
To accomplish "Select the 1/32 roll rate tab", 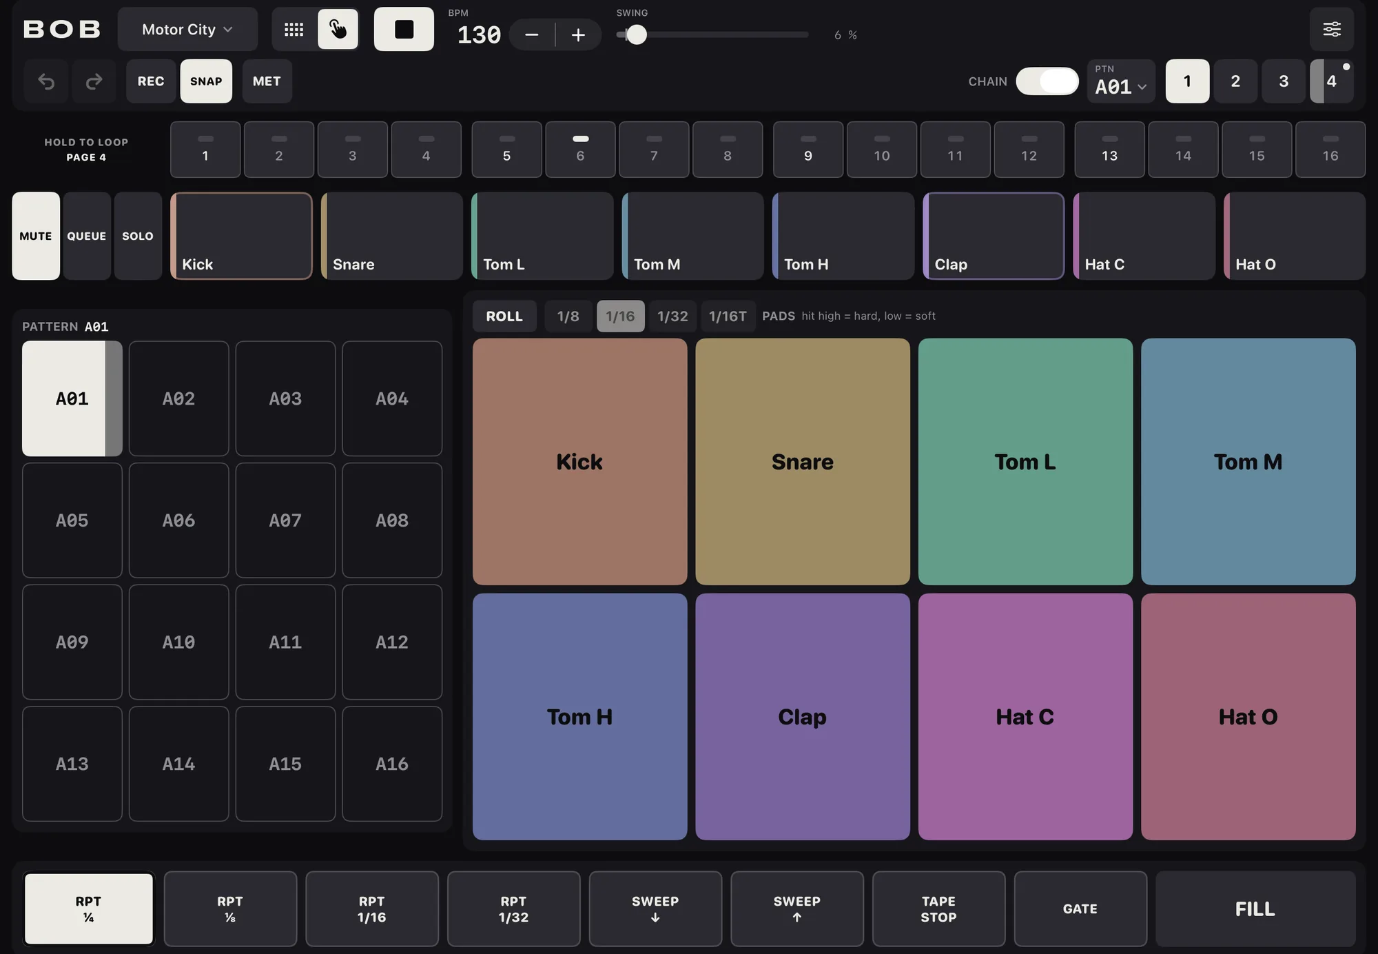I will pos(672,316).
